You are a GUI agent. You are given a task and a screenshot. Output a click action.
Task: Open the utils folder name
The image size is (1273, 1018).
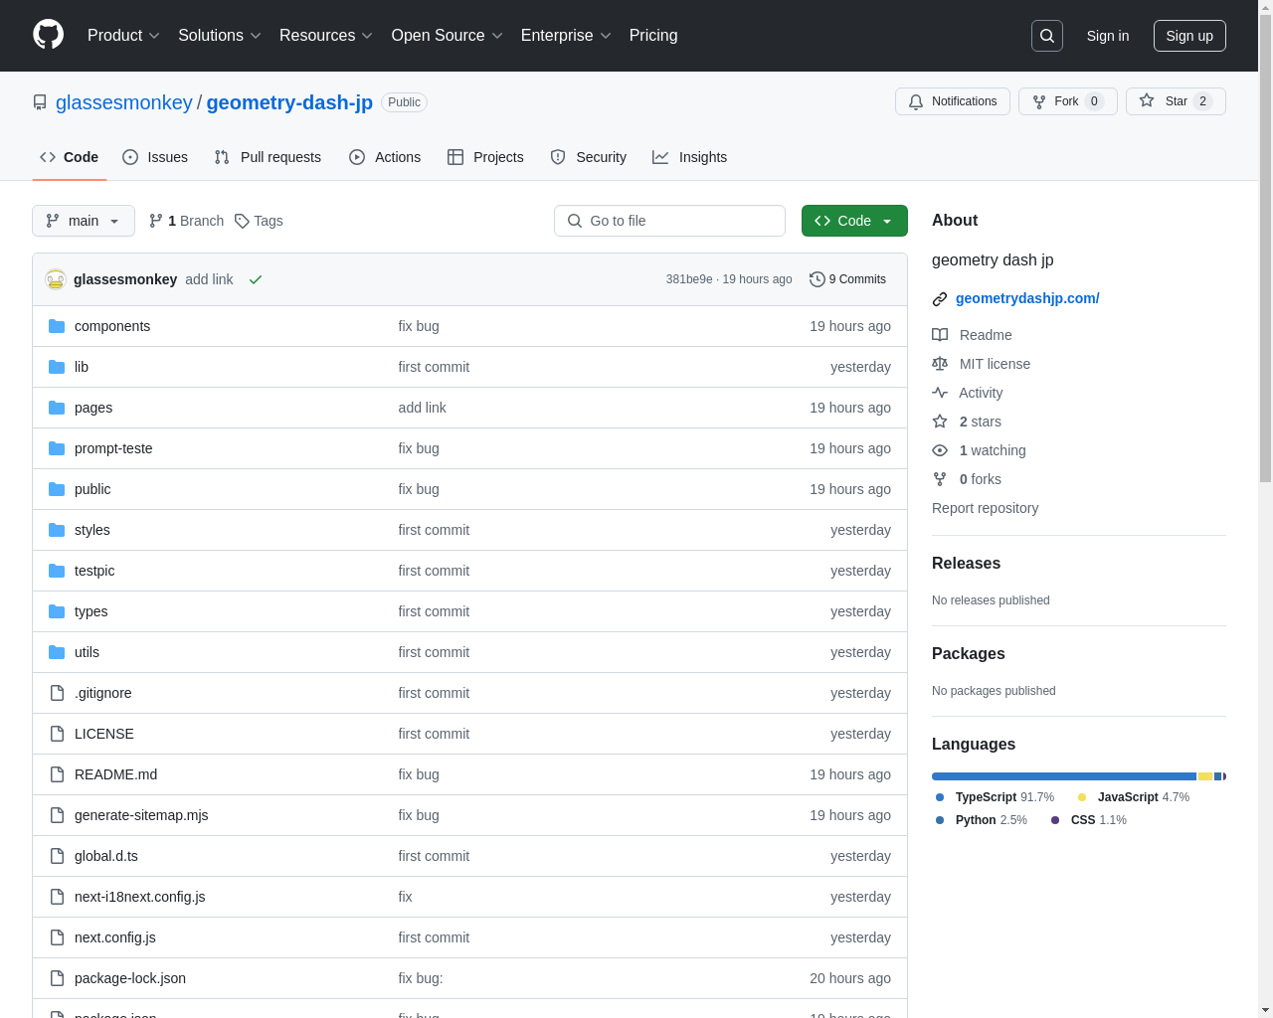coord(87,652)
